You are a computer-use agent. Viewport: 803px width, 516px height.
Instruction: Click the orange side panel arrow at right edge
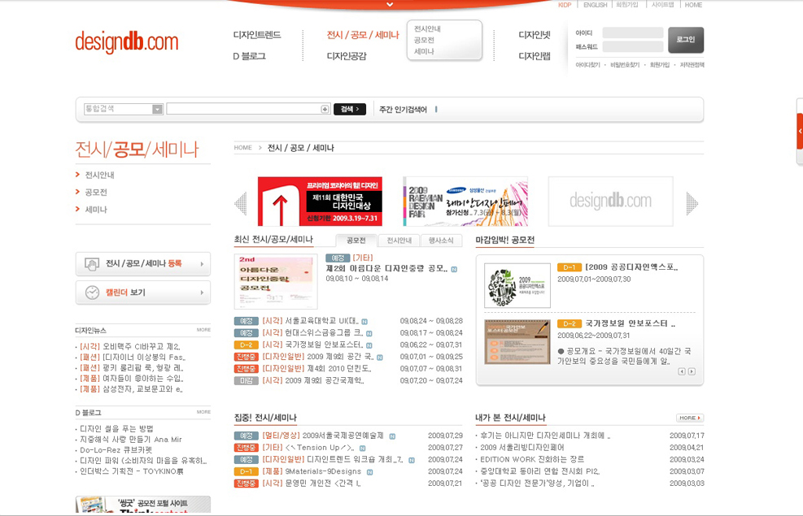pyautogui.click(x=800, y=131)
